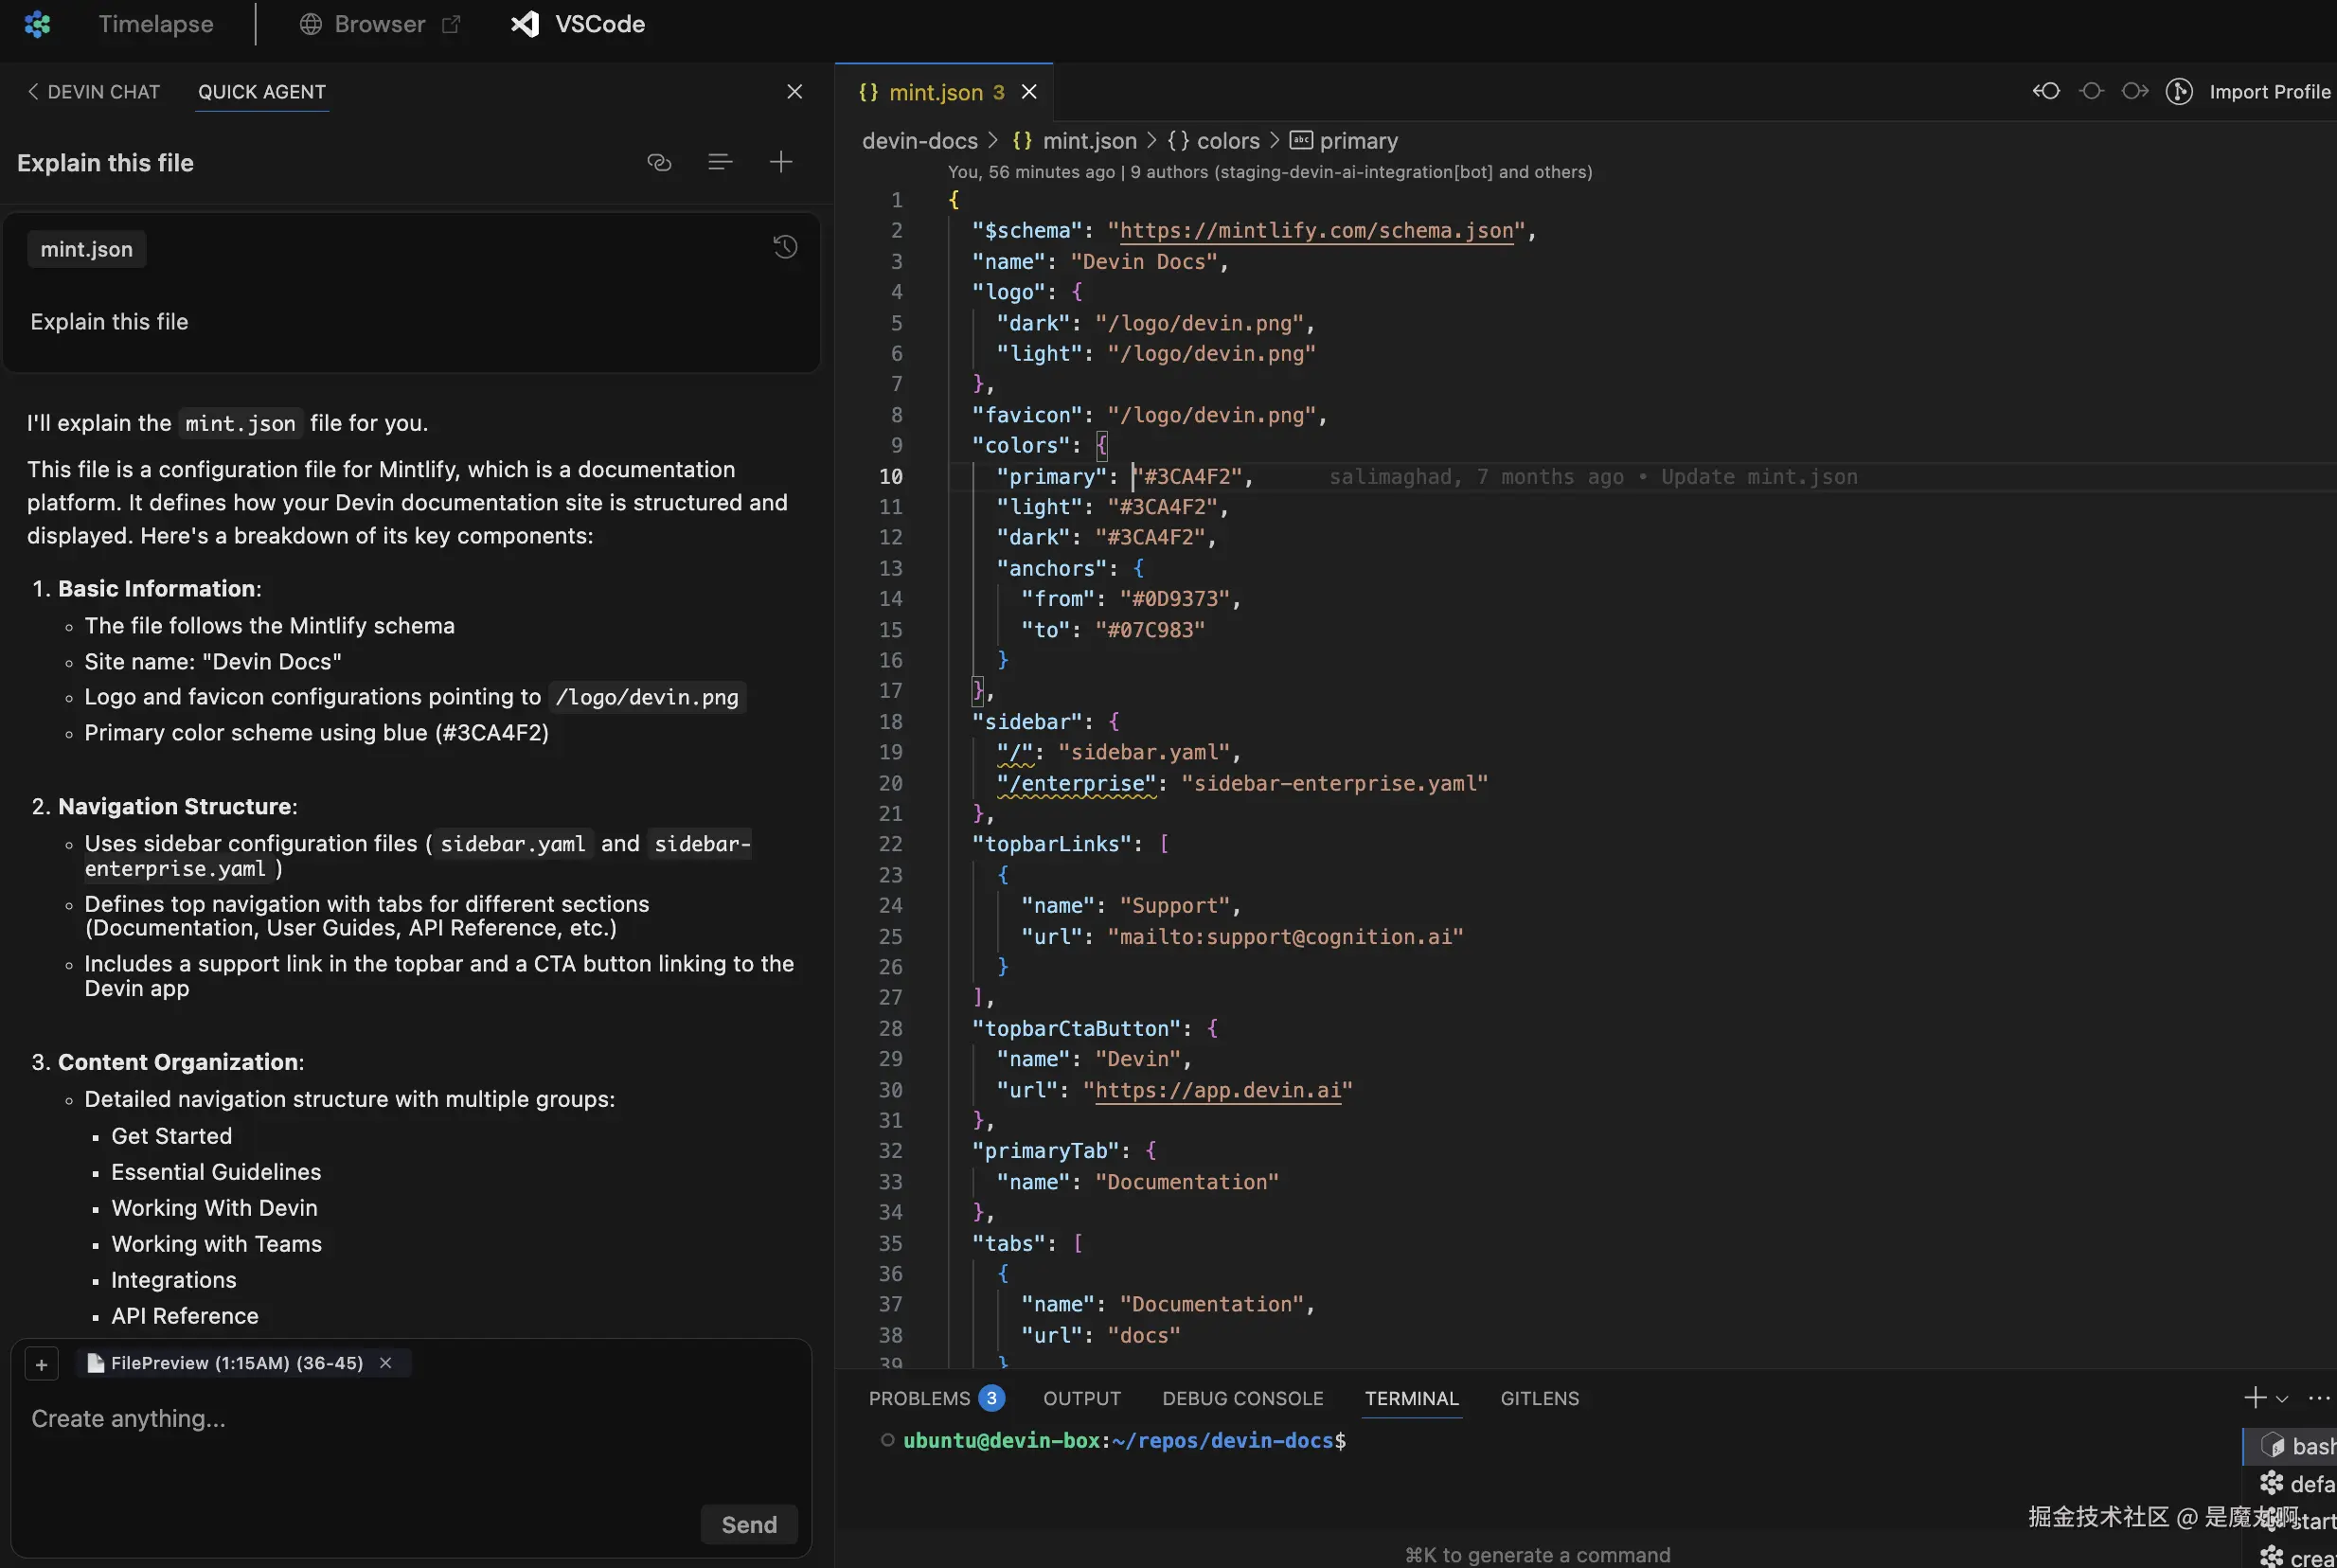Go to next change arrow icon in editor toolbar
Image resolution: width=2337 pixels, height=1568 pixels.
coord(2134,91)
